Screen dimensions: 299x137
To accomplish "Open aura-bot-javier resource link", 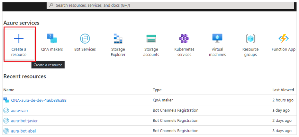I will (24, 121).
